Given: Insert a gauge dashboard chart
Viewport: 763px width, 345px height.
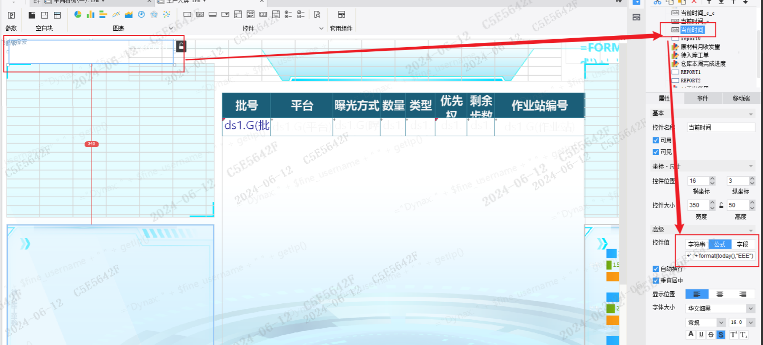Looking at the screenshot, I should (141, 15).
